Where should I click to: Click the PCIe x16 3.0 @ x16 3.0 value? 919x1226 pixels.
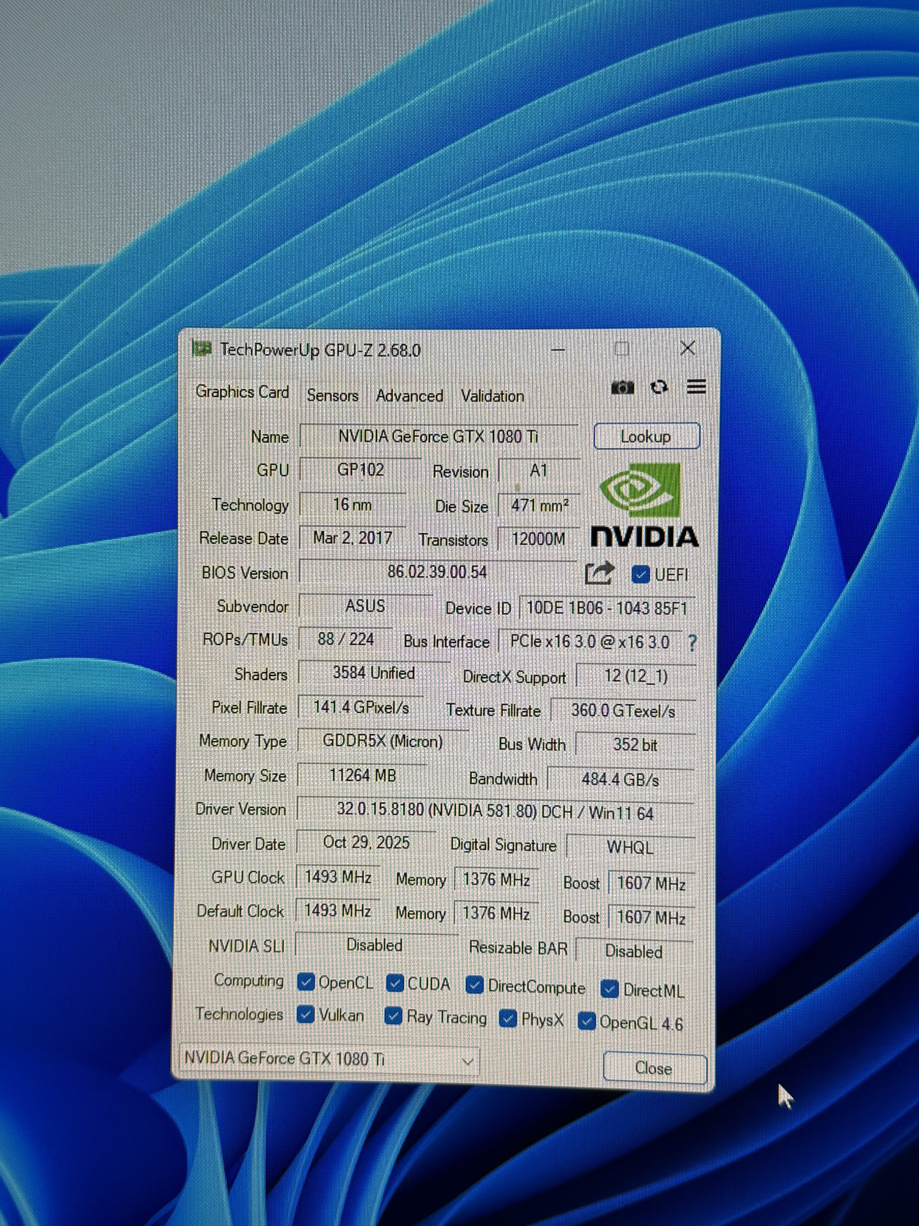(590, 642)
